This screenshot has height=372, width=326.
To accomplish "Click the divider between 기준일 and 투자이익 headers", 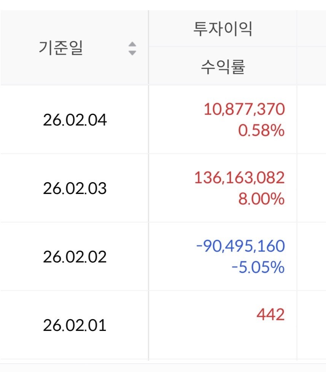I will [148, 48].
